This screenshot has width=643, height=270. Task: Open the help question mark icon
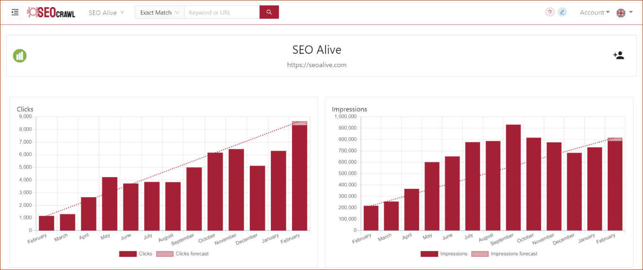pos(550,13)
